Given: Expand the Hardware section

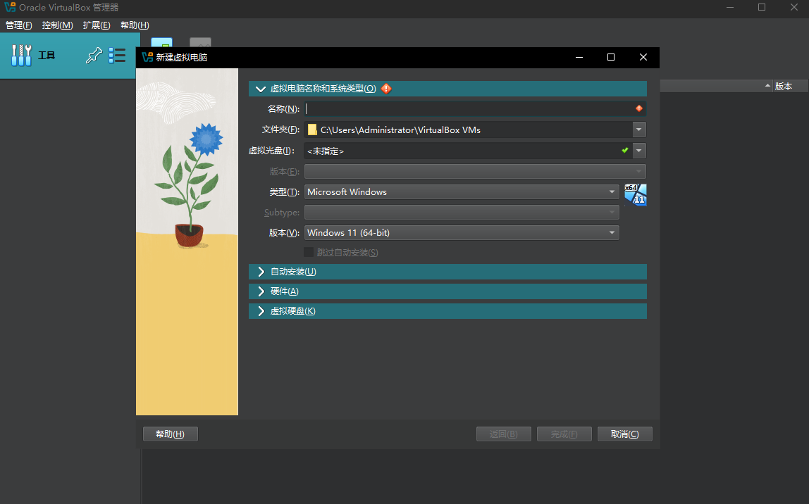Looking at the screenshot, I should coord(447,291).
